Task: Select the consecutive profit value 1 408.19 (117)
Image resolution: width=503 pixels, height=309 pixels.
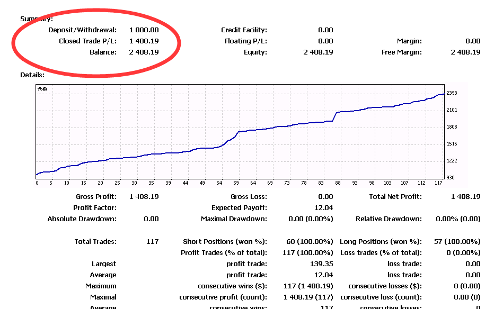Action: [x=308, y=297]
